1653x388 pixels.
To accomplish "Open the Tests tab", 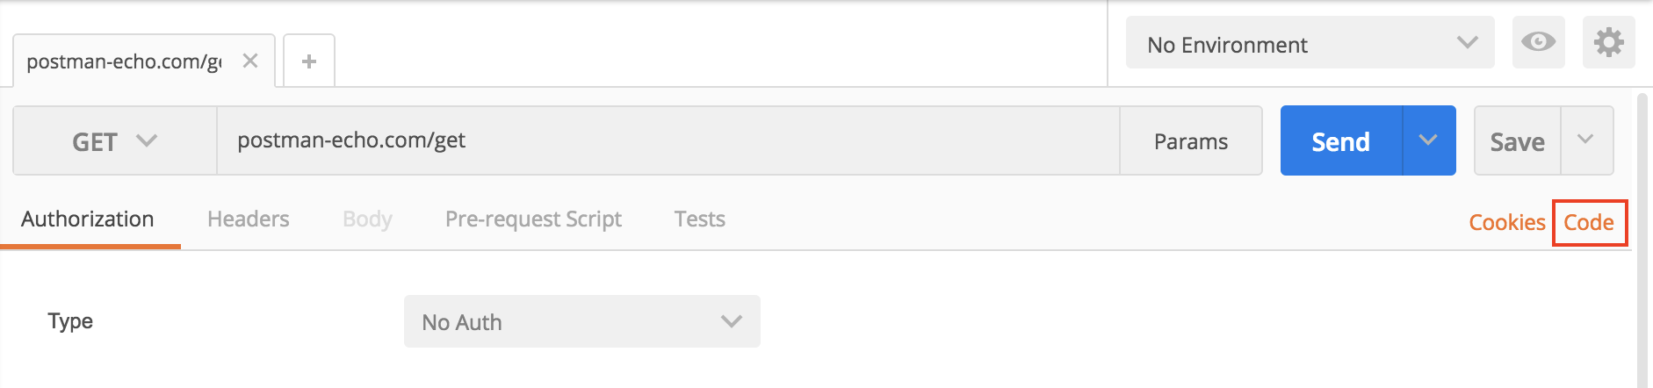I will [699, 219].
